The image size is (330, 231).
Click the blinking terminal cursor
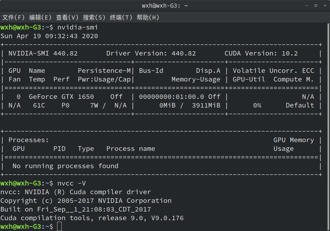(60, 226)
